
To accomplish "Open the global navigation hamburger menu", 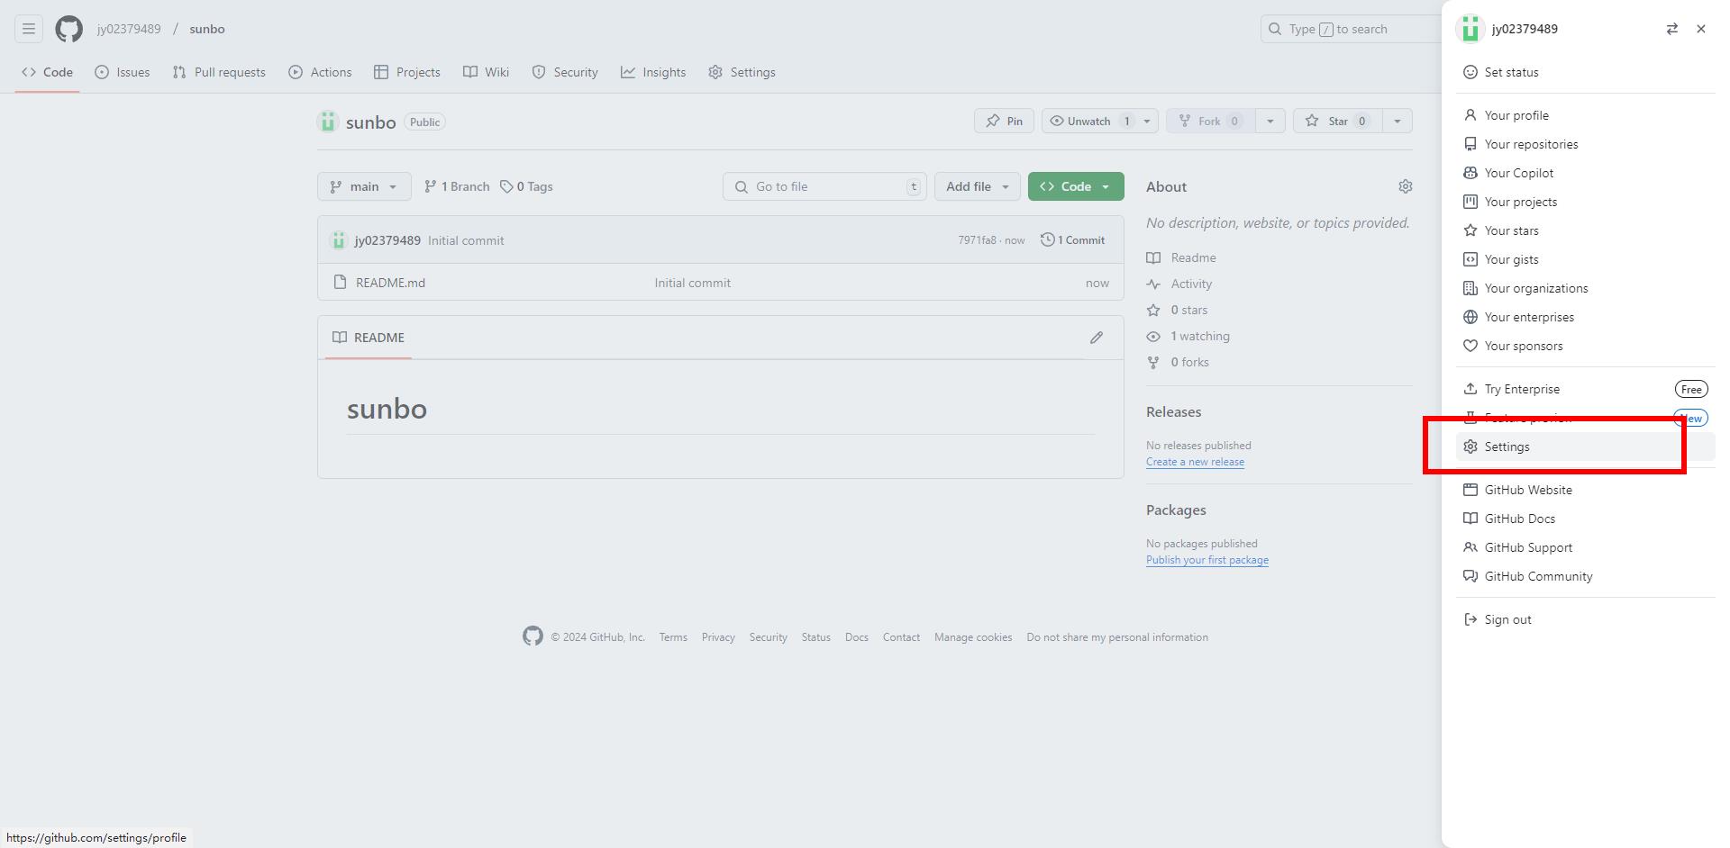I will click(29, 29).
